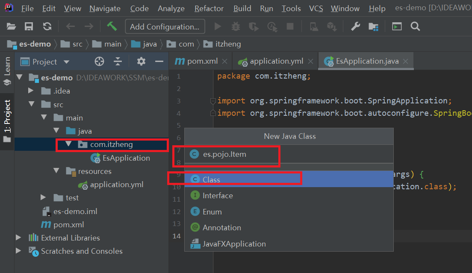Collapse the java folder arrow
The width and height of the screenshot is (472, 273).
tap(56, 130)
